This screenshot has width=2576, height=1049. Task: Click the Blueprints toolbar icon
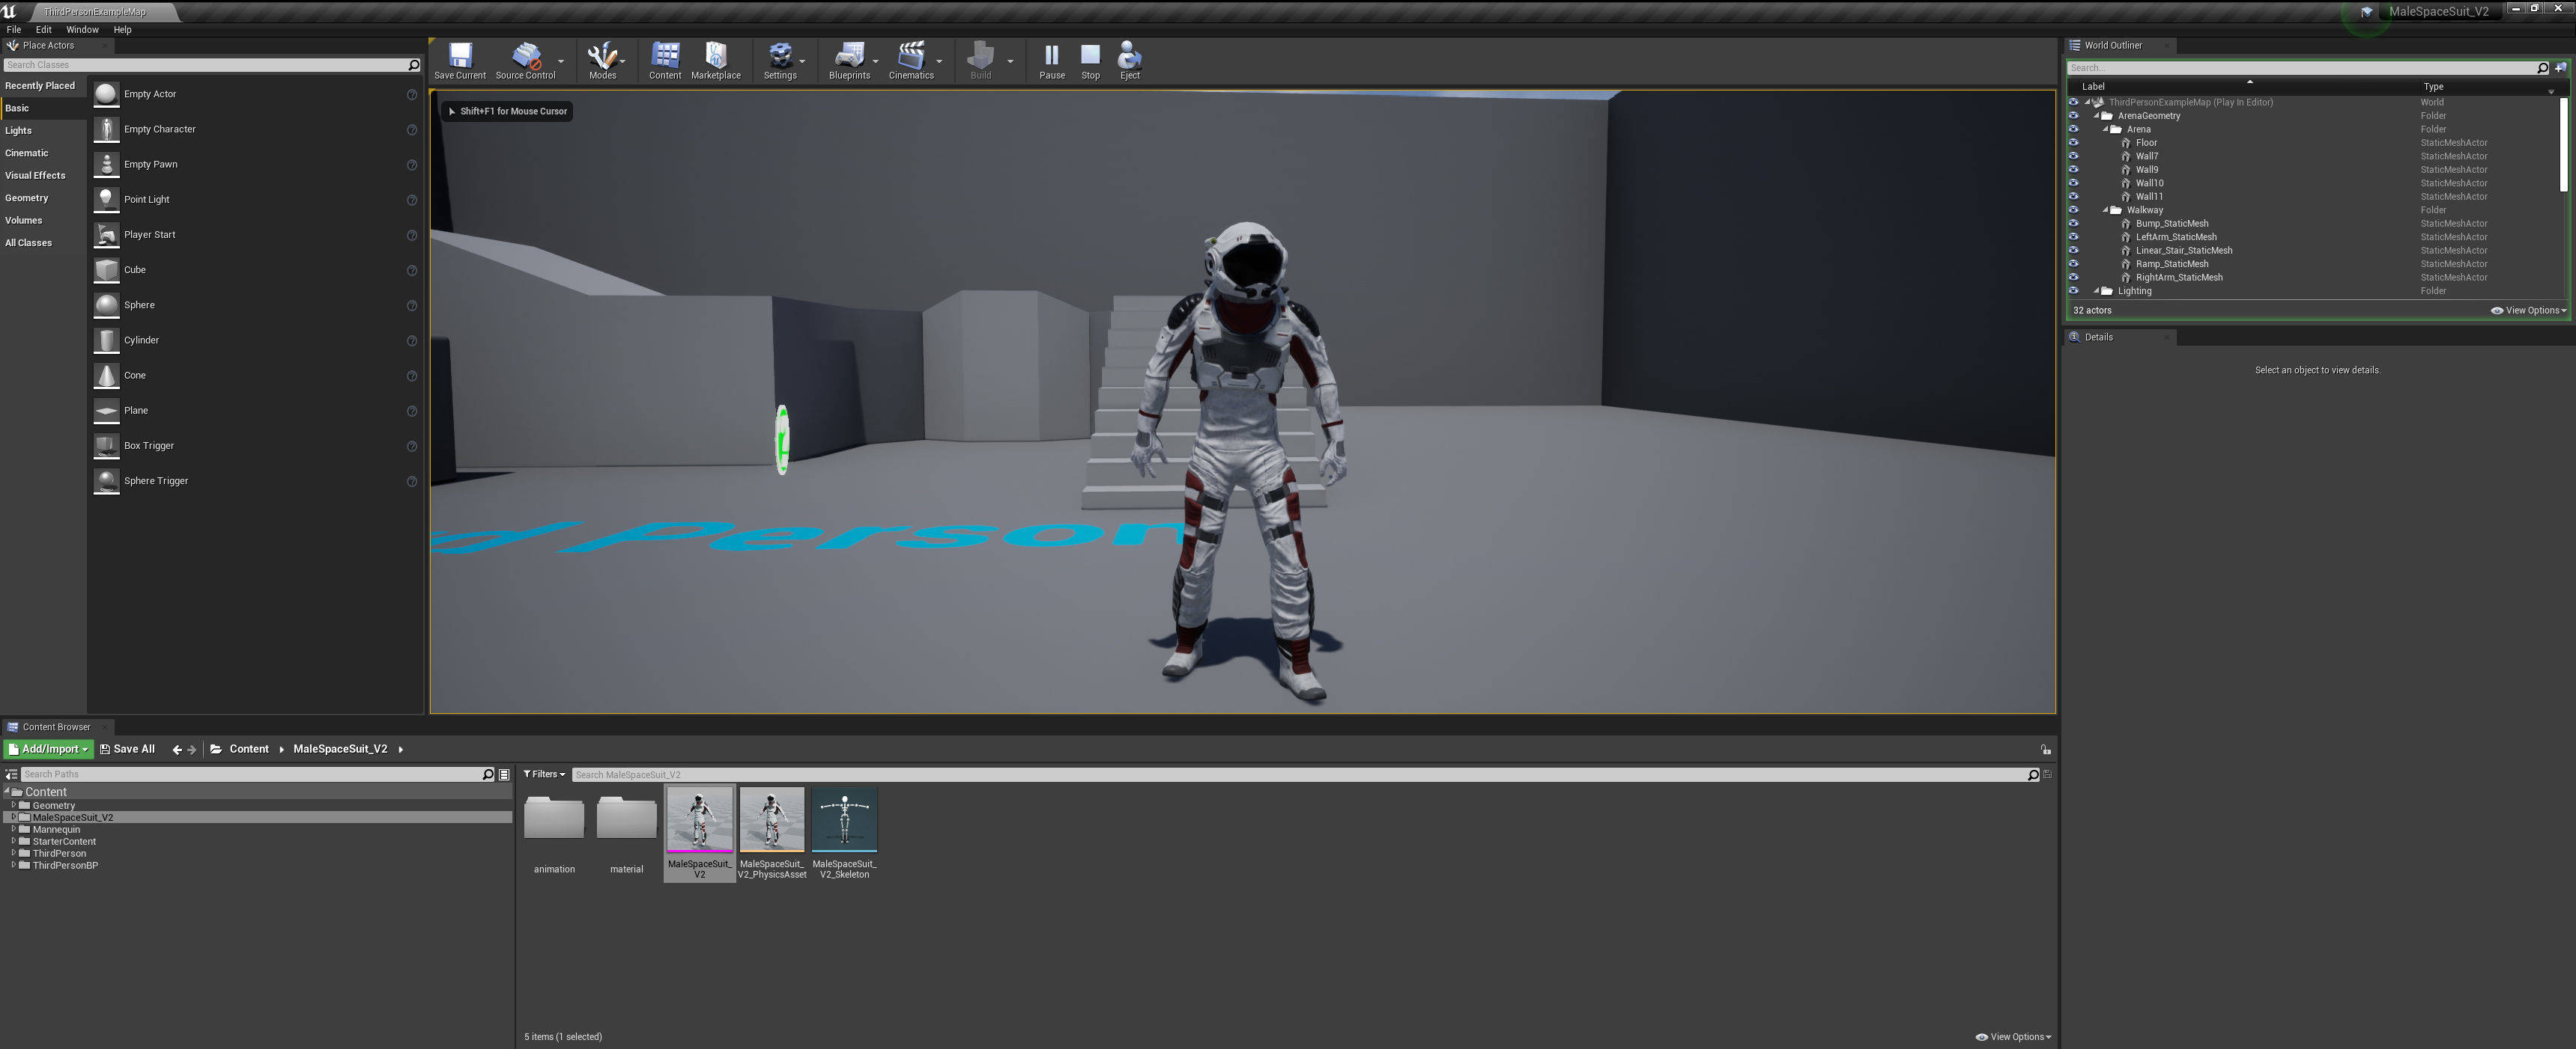tap(849, 61)
